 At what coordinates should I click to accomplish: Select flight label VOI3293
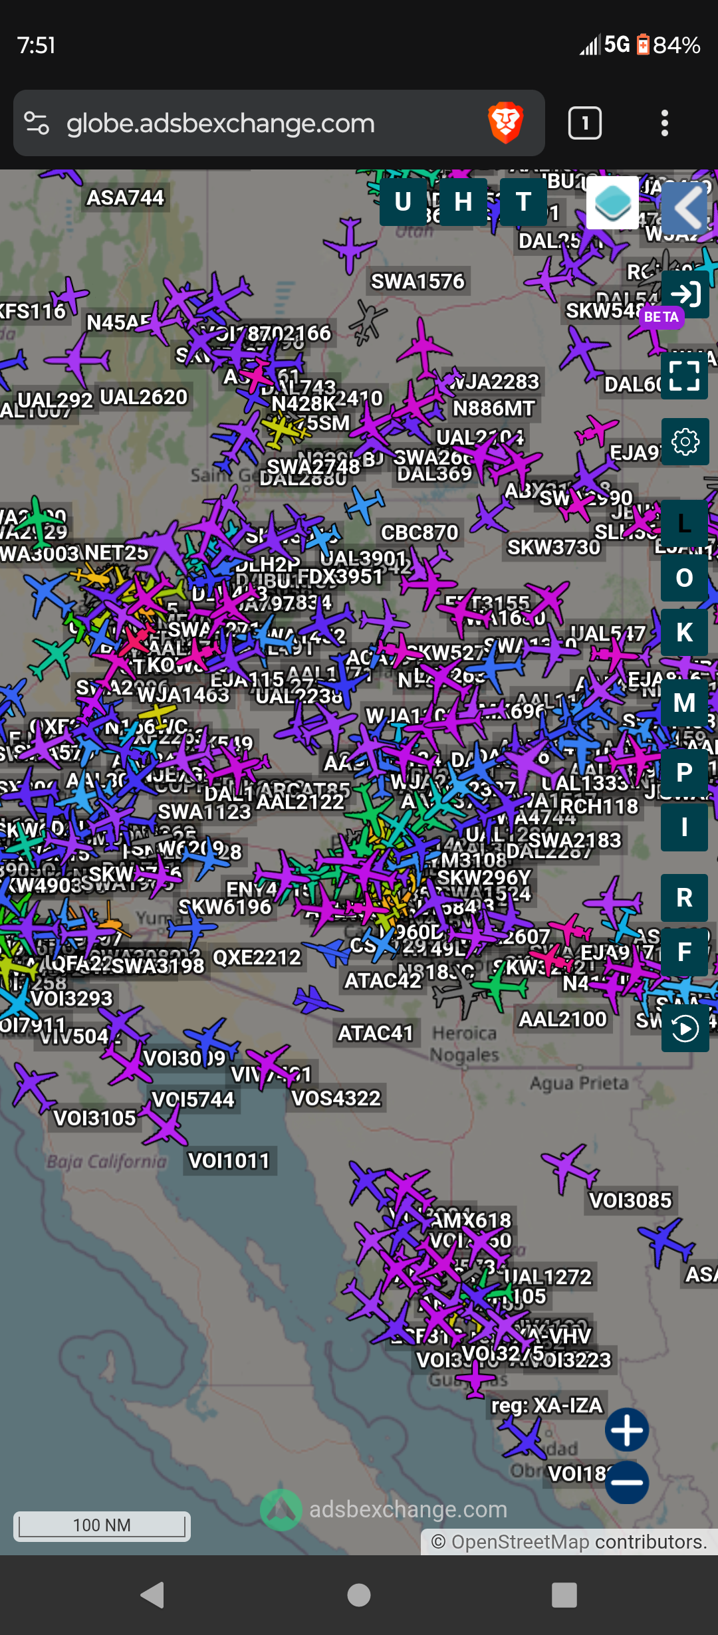[71, 998]
